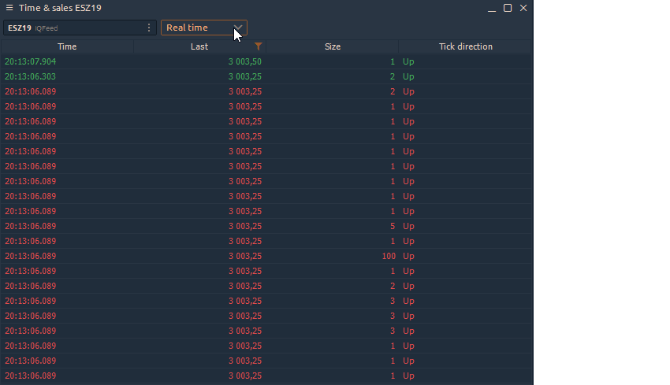Open the hamburger menu of Time & sales panel

click(x=9, y=8)
